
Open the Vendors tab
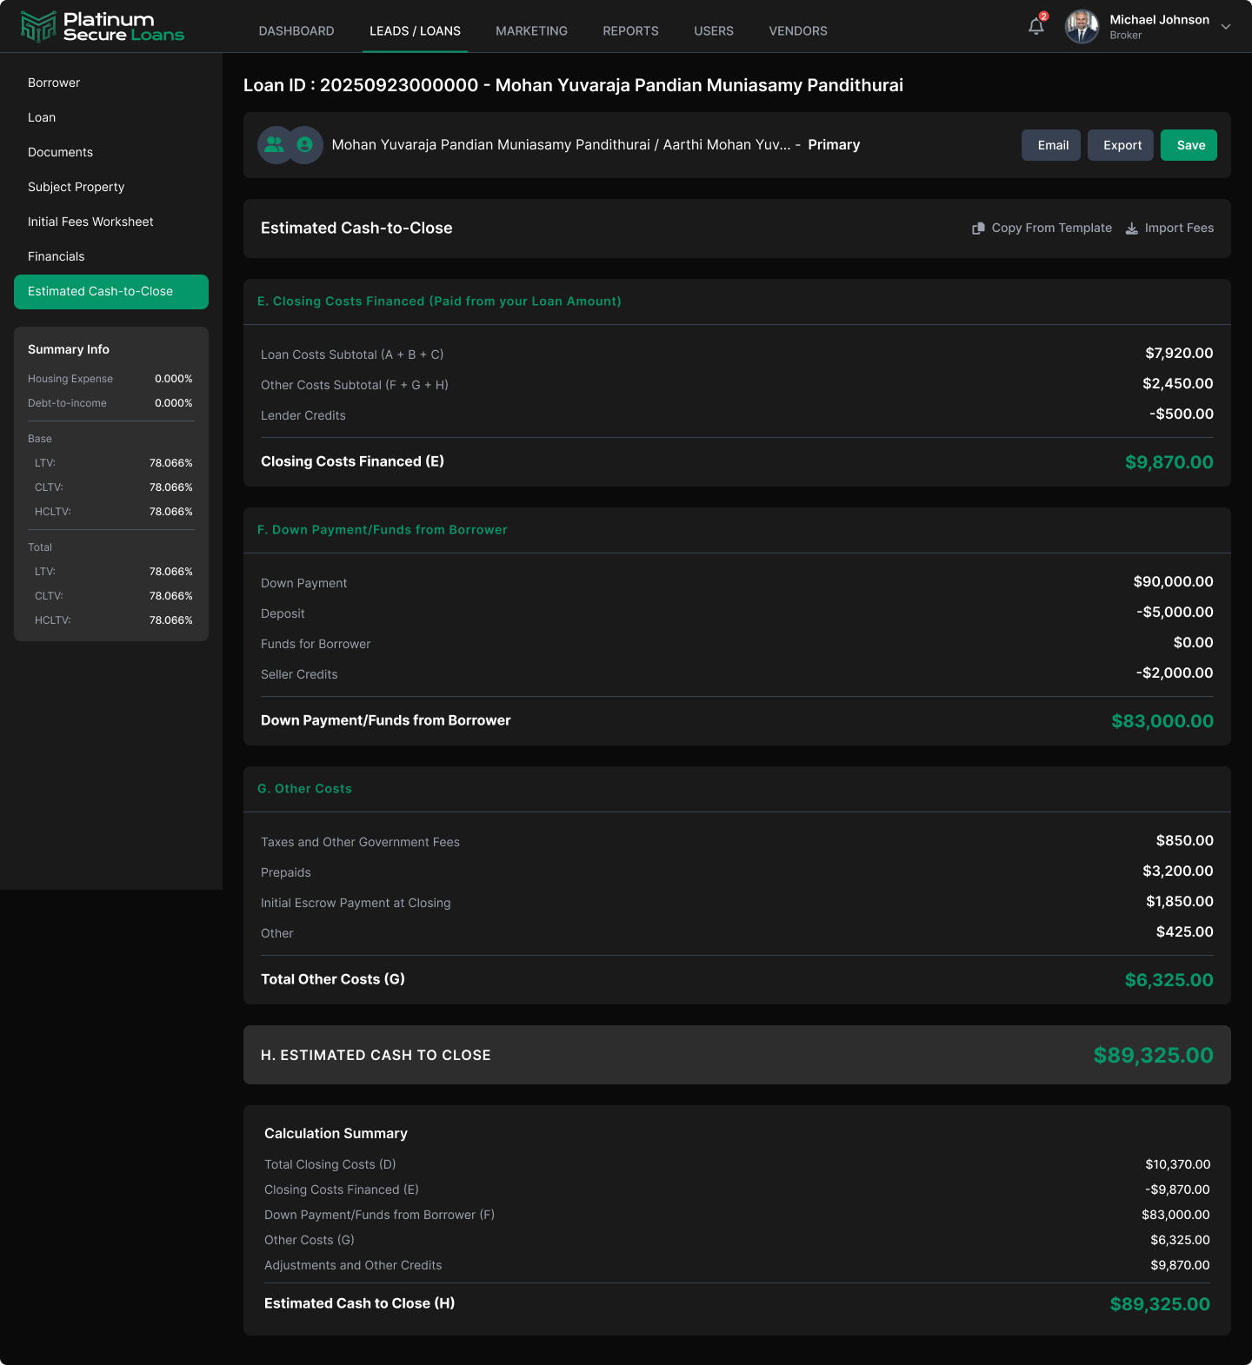pyautogui.click(x=798, y=31)
